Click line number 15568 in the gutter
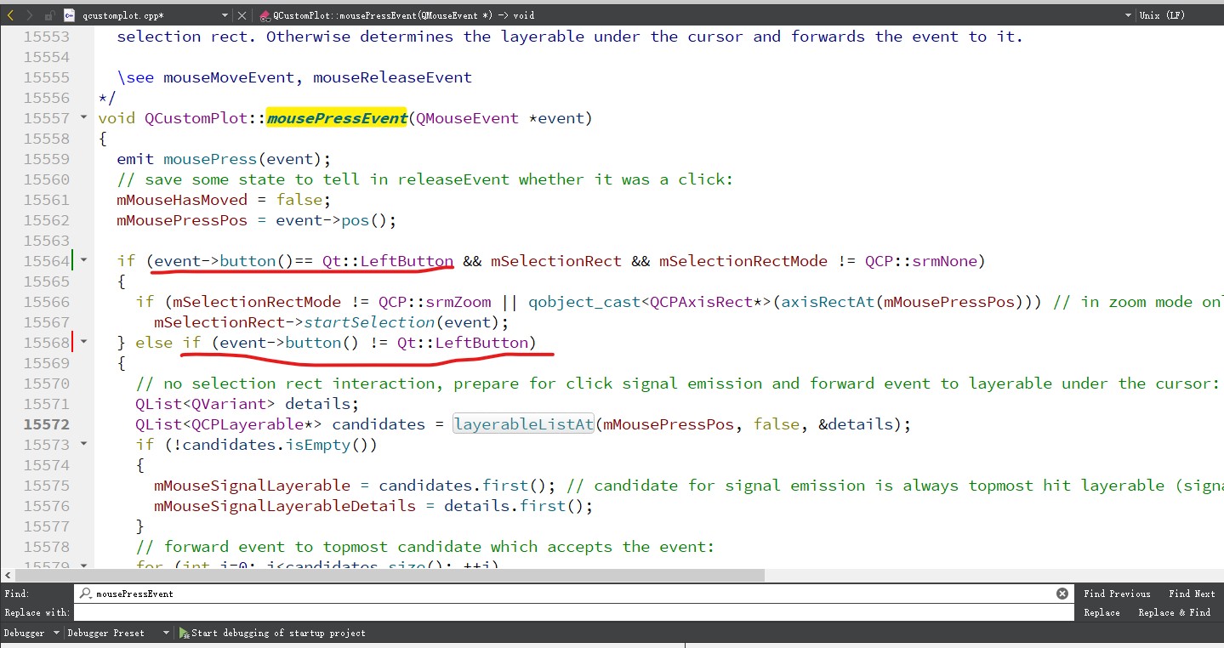 tap(47, 343)
